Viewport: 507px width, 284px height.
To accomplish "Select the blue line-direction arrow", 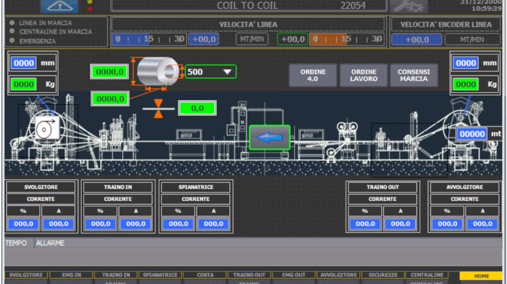I will [269, 137].
